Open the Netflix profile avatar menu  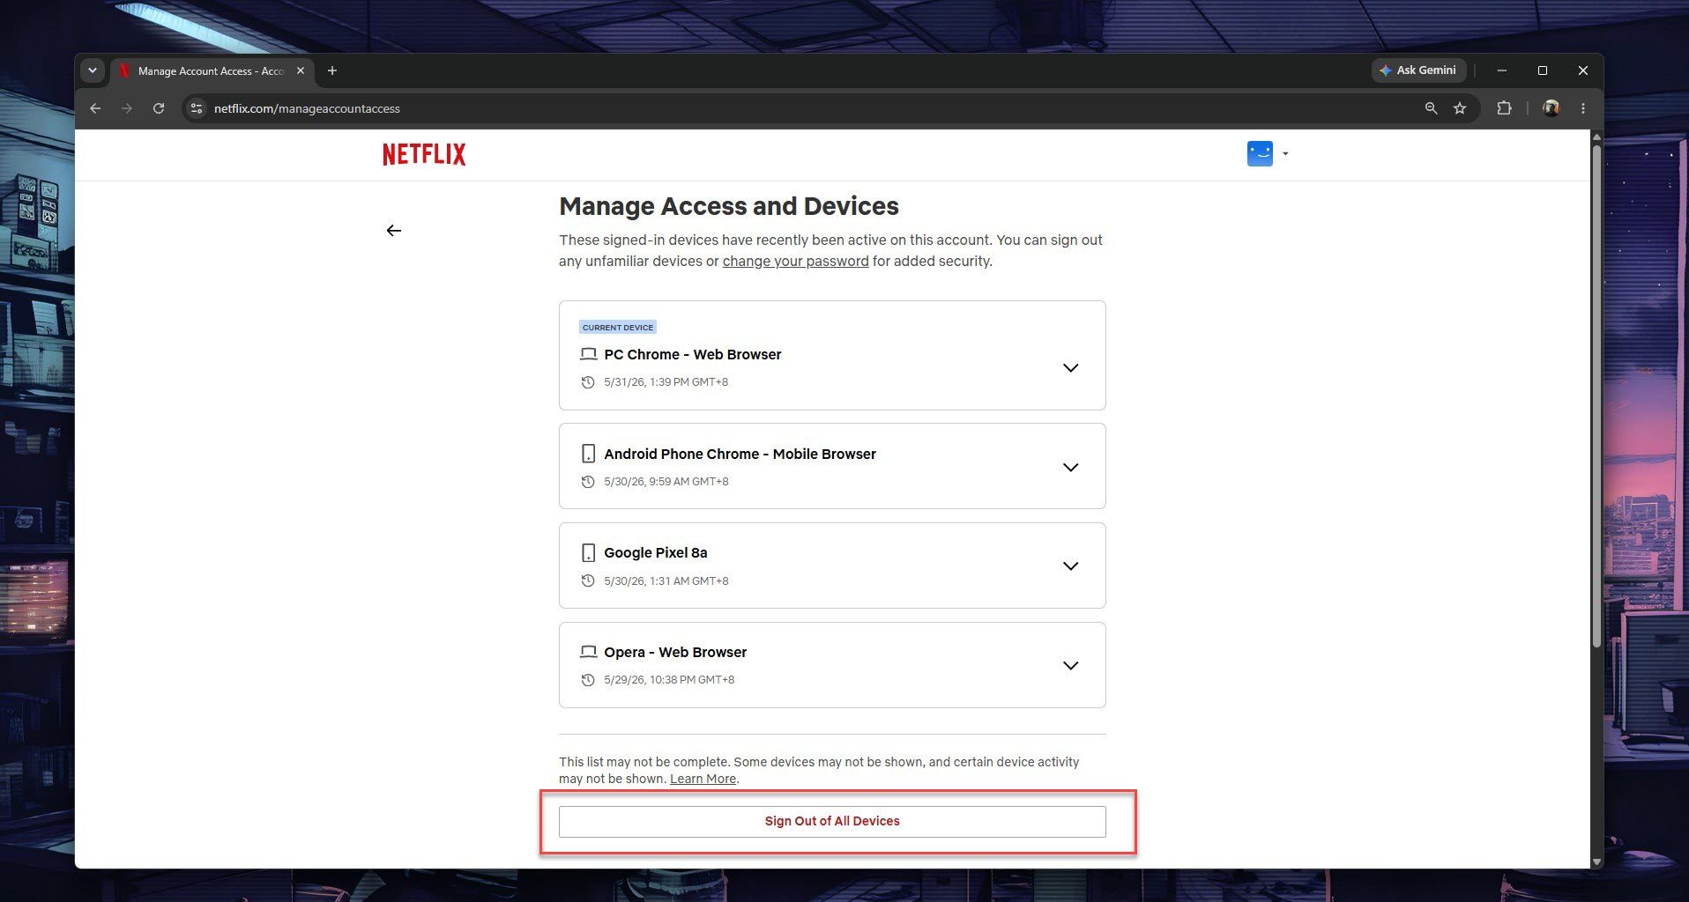tap(1260, 153)
